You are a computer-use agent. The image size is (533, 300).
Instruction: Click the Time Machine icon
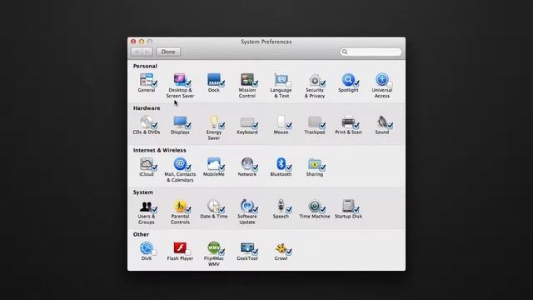pos(315,206)
